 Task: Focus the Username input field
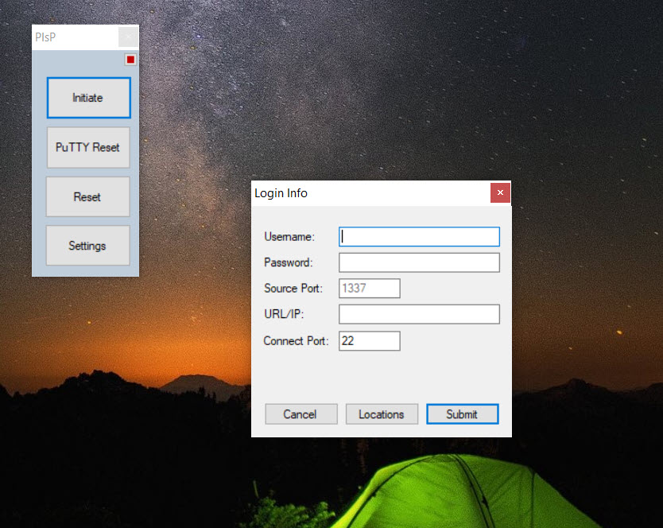click(x=419, y=236)
